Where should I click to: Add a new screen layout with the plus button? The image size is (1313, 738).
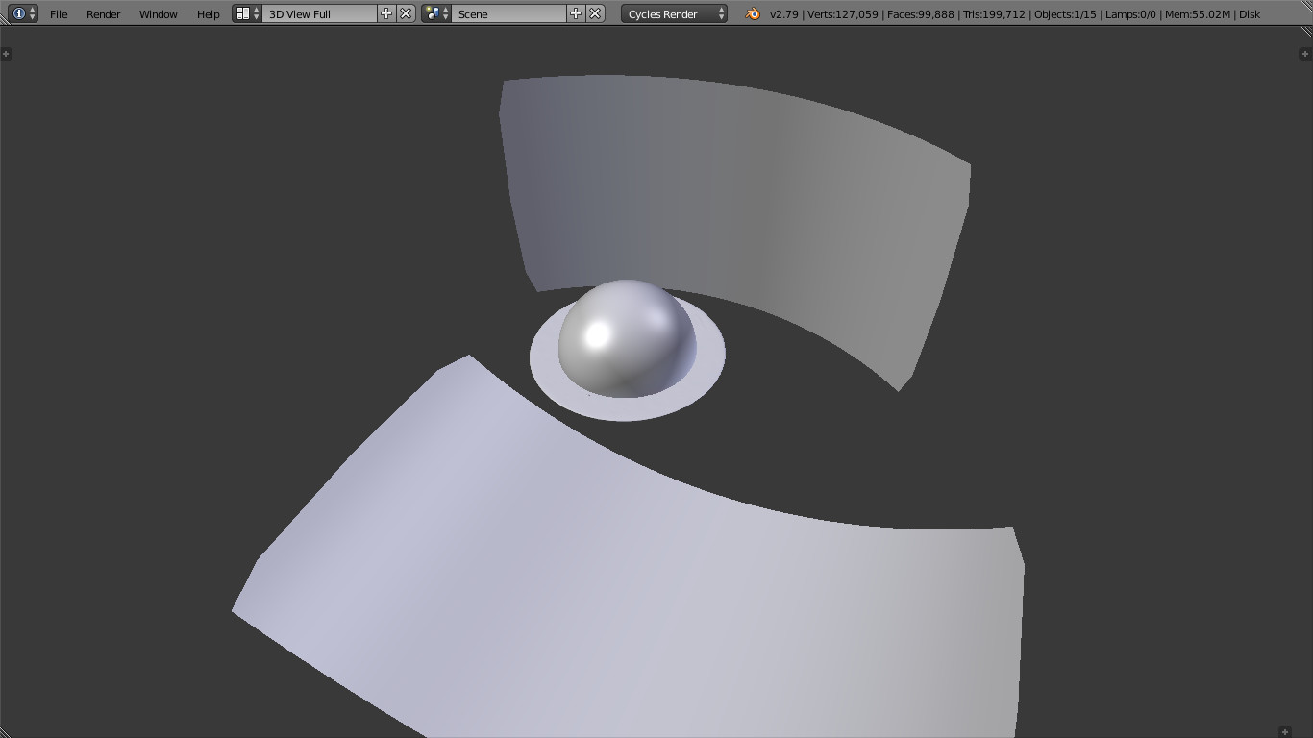click(x=385, y=14)
